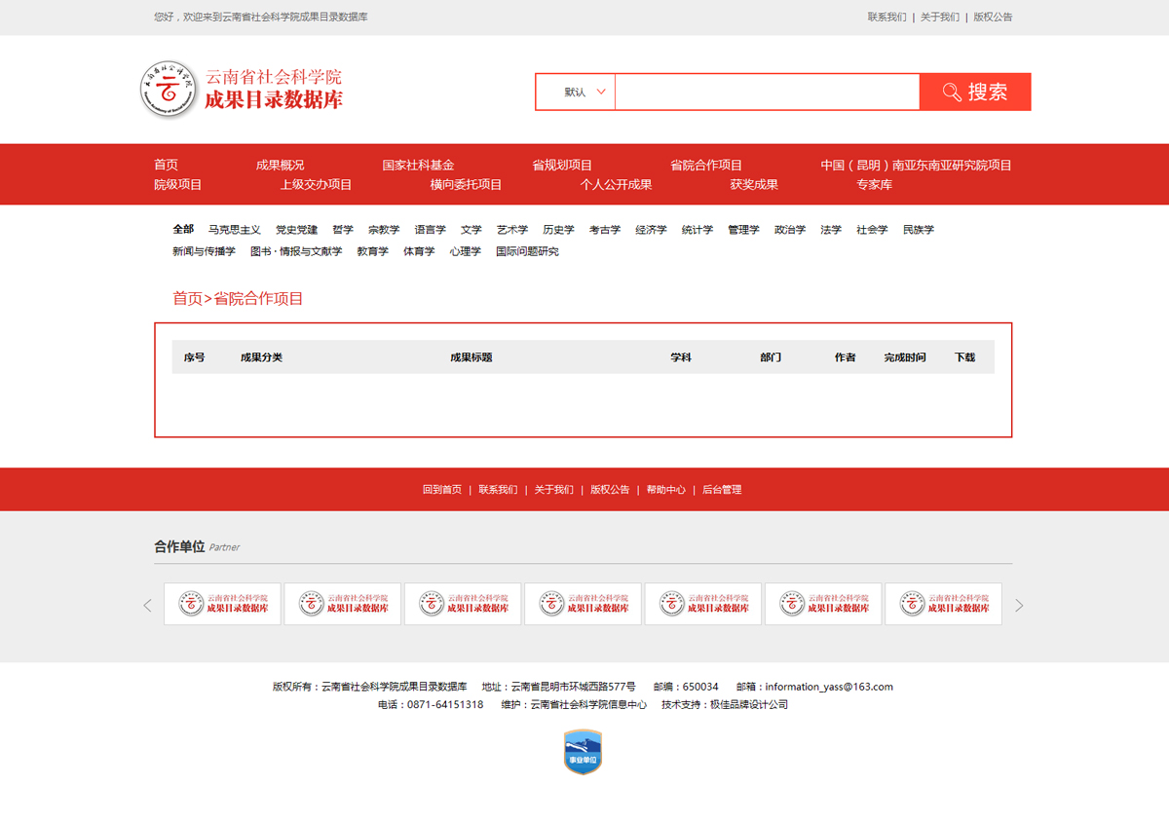Click the 事业单位 shield badge icon
The height and width of the screenshot is (822, 1169).
[583, 752]
